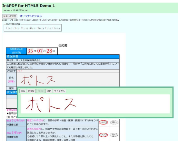Click the 決定 confirm button

pos(49,91)
